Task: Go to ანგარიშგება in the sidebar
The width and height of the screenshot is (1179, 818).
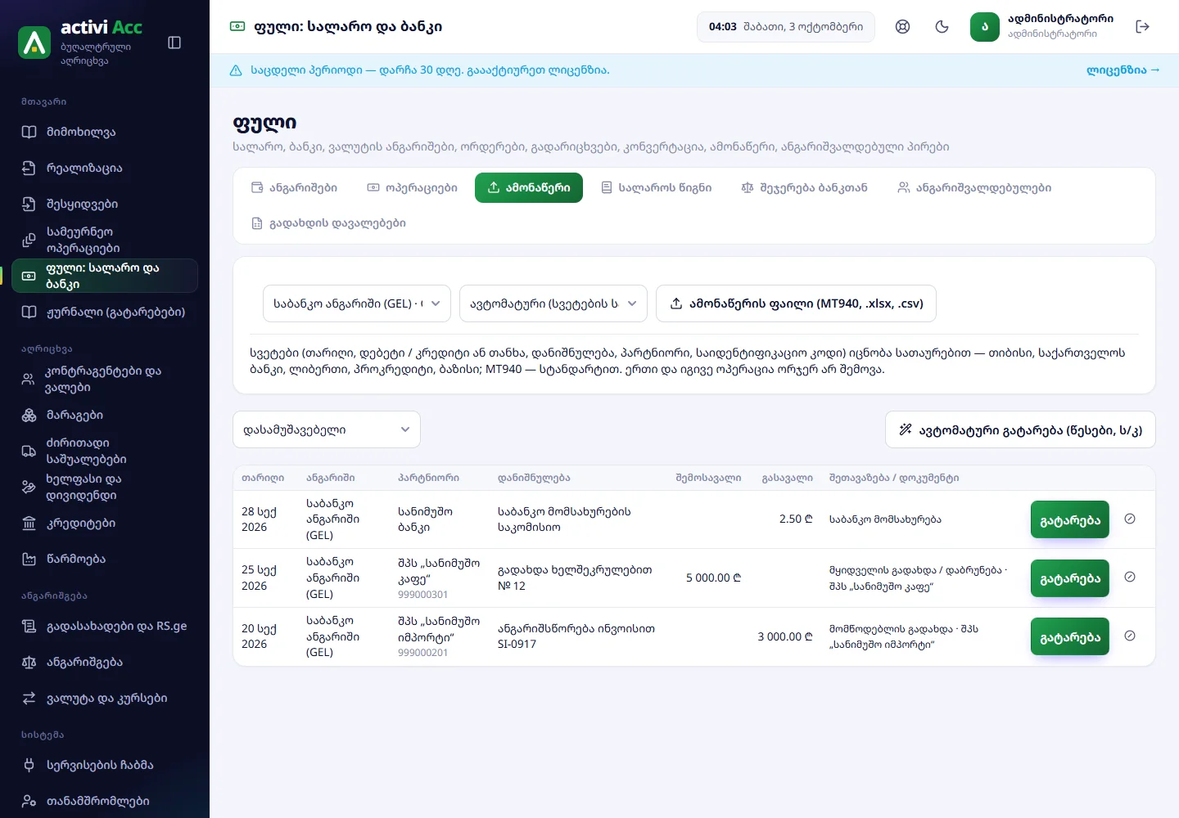Action: point(105,662)
